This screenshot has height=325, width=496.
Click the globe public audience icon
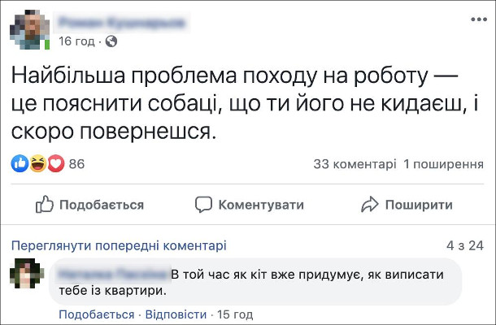(x=111, y=41)
